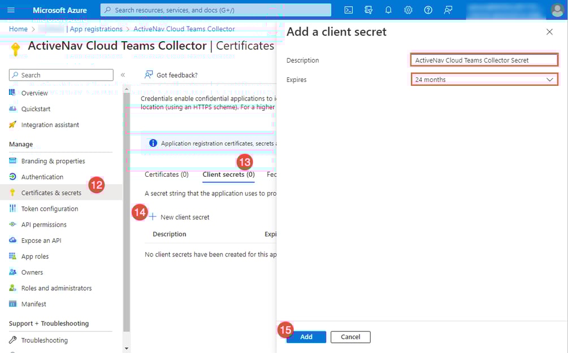
Task: Collapse the left navigation pane
Action: tap(122, 74)
